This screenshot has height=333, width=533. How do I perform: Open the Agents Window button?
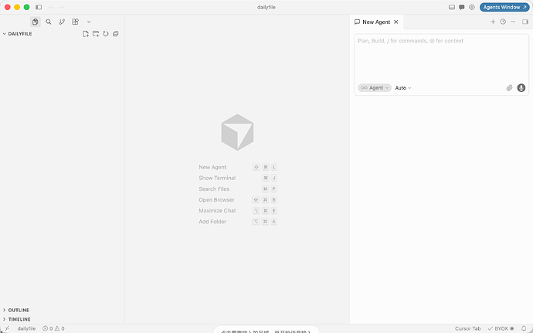(504, 7)
